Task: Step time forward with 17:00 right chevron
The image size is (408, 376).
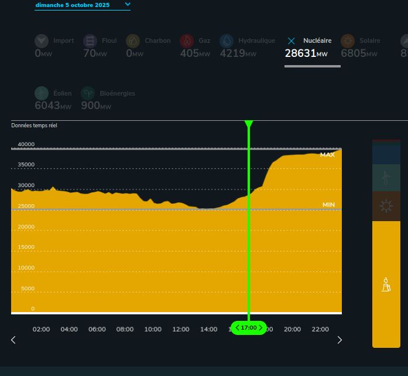Action: pos(260,328)
